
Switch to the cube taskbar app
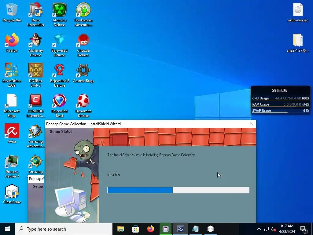pos(210,229)
